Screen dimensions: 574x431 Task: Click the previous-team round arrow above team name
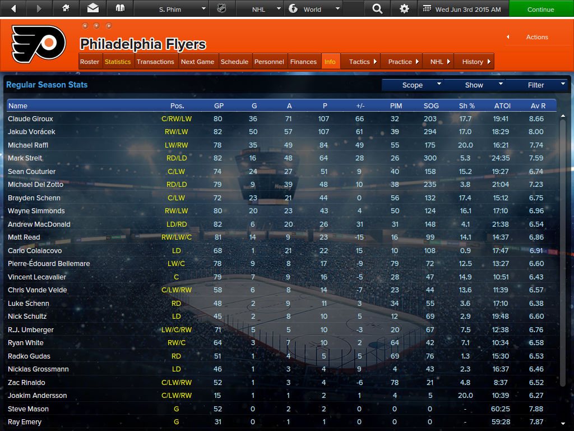[x=85, y=26]
